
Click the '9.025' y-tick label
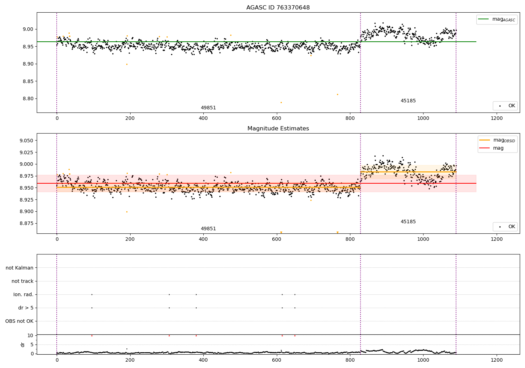pos(27,153)
